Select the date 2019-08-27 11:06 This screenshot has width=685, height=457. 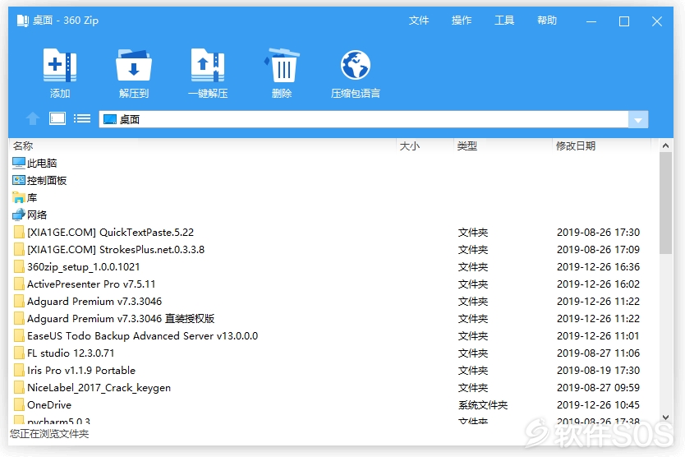click(x=598, y=353)
